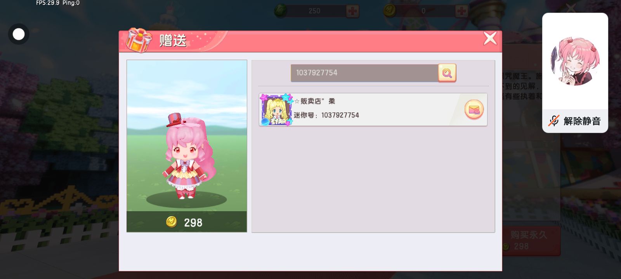The height and width of the screenshot is (279, 621).
Task: Click the magnifier search icon
Action: coord(447,73)
